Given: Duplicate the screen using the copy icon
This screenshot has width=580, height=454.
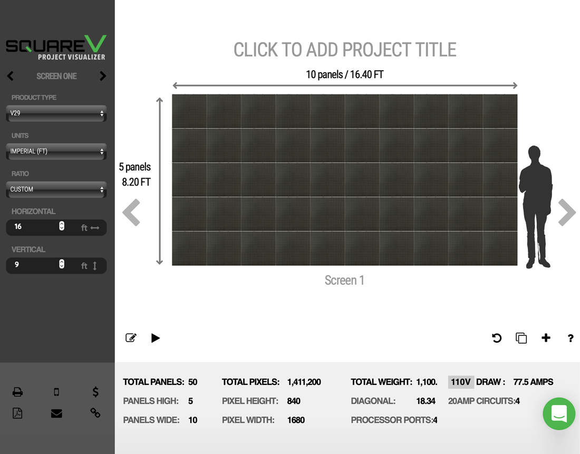Looking at the screenshot, I should tap(521, 338).
